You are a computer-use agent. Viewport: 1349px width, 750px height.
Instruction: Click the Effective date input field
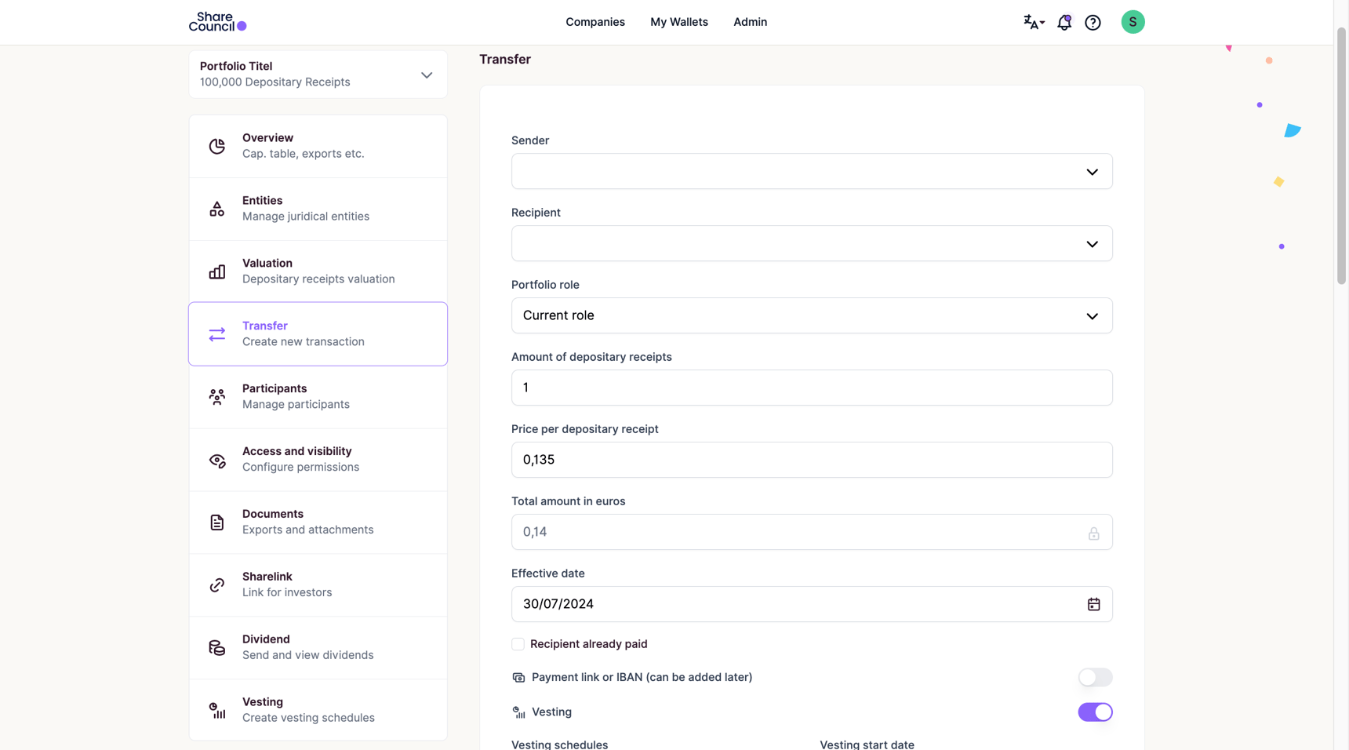812,604
